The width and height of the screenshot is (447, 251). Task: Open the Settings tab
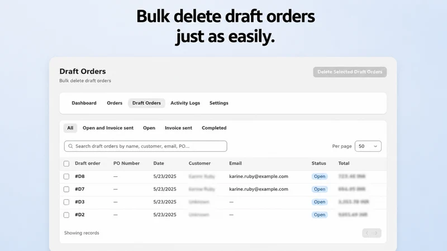click(219, 103)
